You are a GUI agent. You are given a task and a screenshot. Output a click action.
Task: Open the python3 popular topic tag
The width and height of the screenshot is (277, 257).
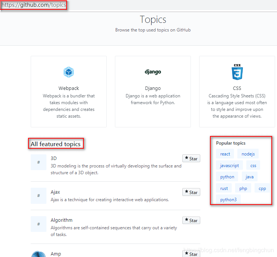tap(228, 199)
